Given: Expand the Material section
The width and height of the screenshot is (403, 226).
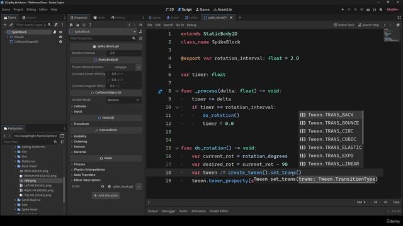Looking at the screenshot, I should (x=80, y=152).
